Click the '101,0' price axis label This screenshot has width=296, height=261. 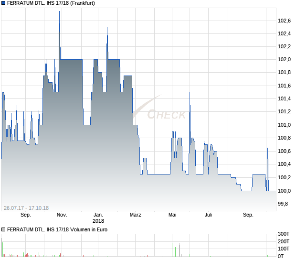[x=284, y=125]
